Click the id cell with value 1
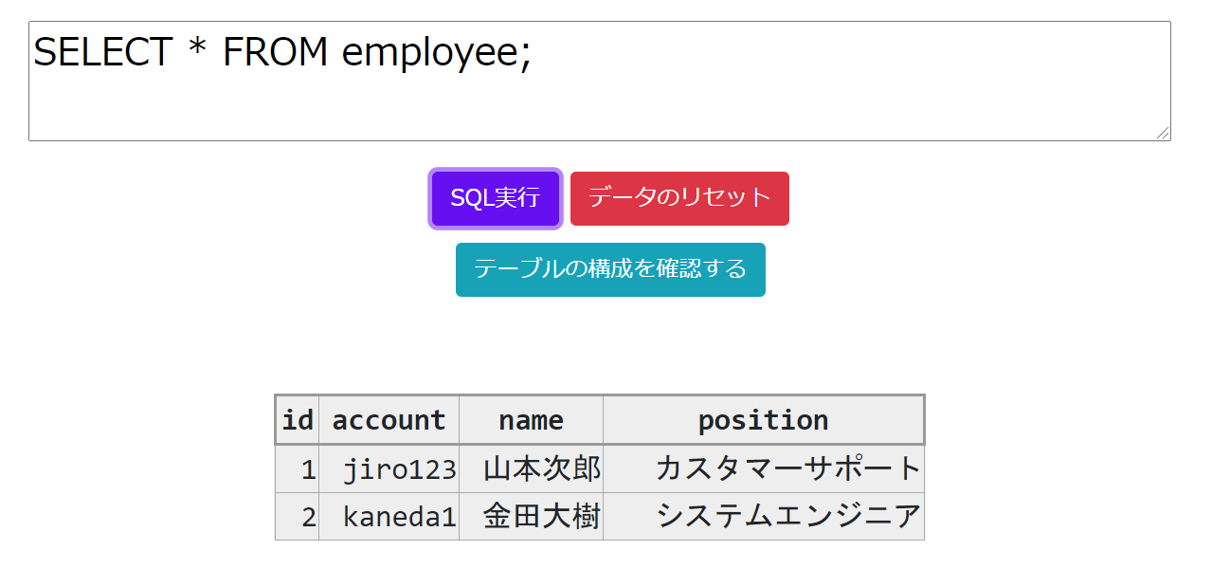Screen dimensions: 1212x569 298,468
